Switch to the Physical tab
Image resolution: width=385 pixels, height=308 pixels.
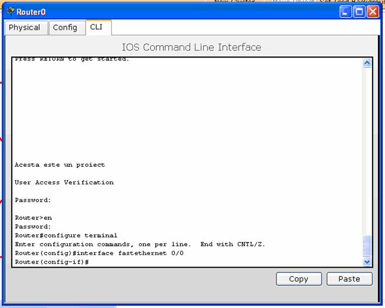click(24, 27)
